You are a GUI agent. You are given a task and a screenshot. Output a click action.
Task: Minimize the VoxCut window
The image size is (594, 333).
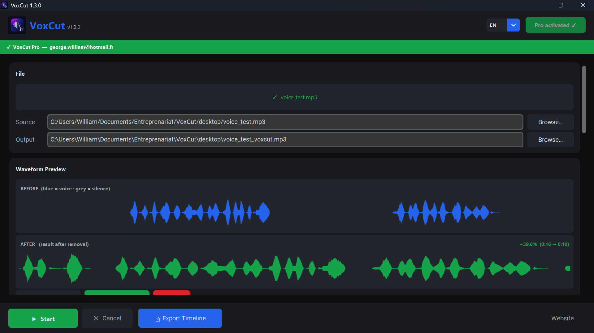click(540, 5)
